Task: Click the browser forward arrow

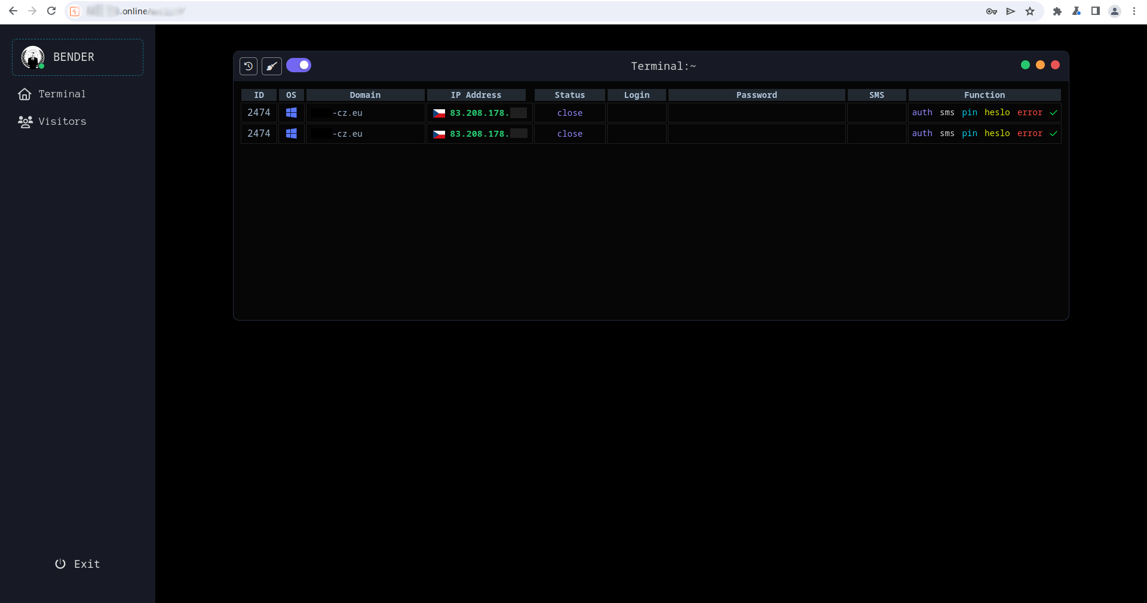Action: [32, 11]
